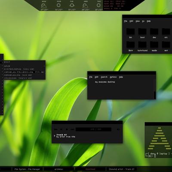
Task: Click the volume icon in music player
Action: pos(118,129)
